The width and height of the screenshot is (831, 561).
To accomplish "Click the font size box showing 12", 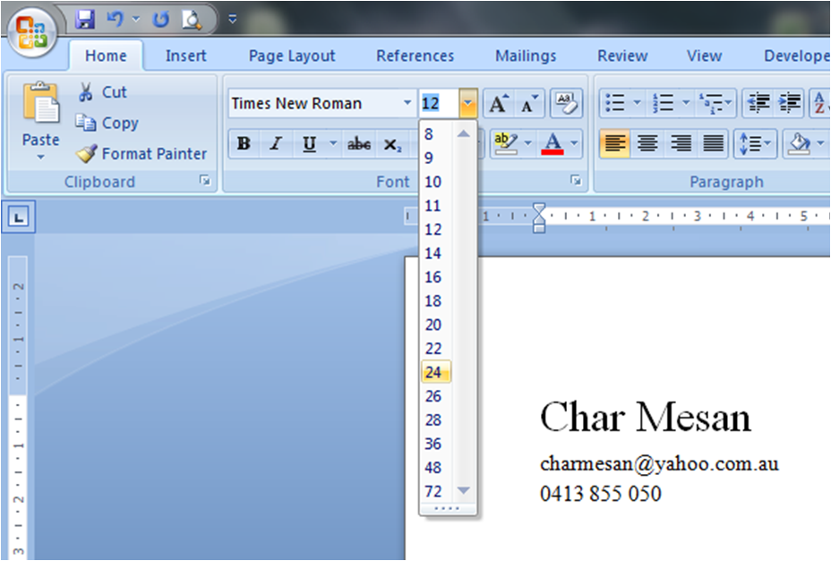I will tap(439, 103).
